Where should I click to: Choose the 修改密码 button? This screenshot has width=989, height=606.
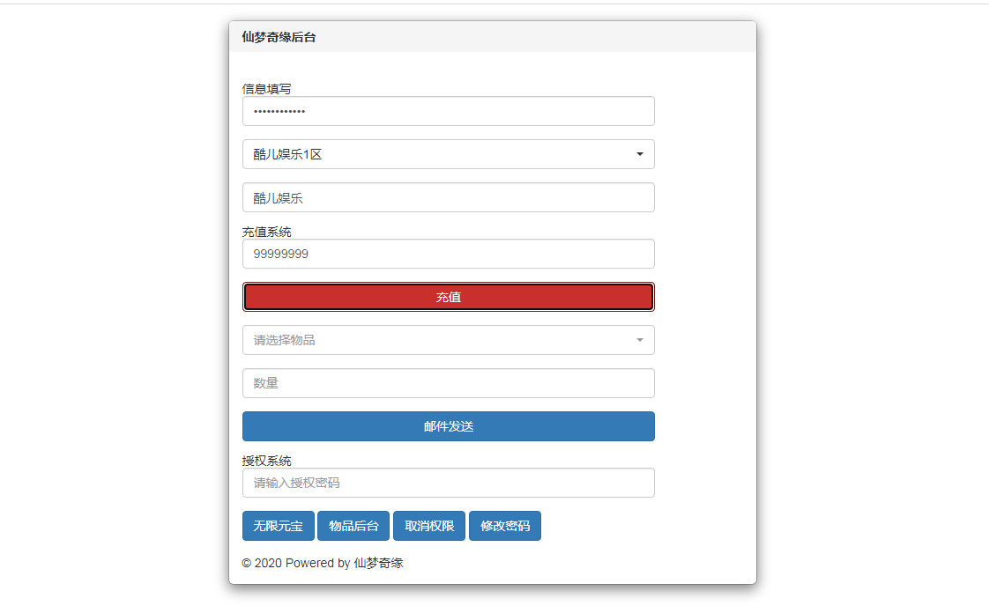[505, 526]
